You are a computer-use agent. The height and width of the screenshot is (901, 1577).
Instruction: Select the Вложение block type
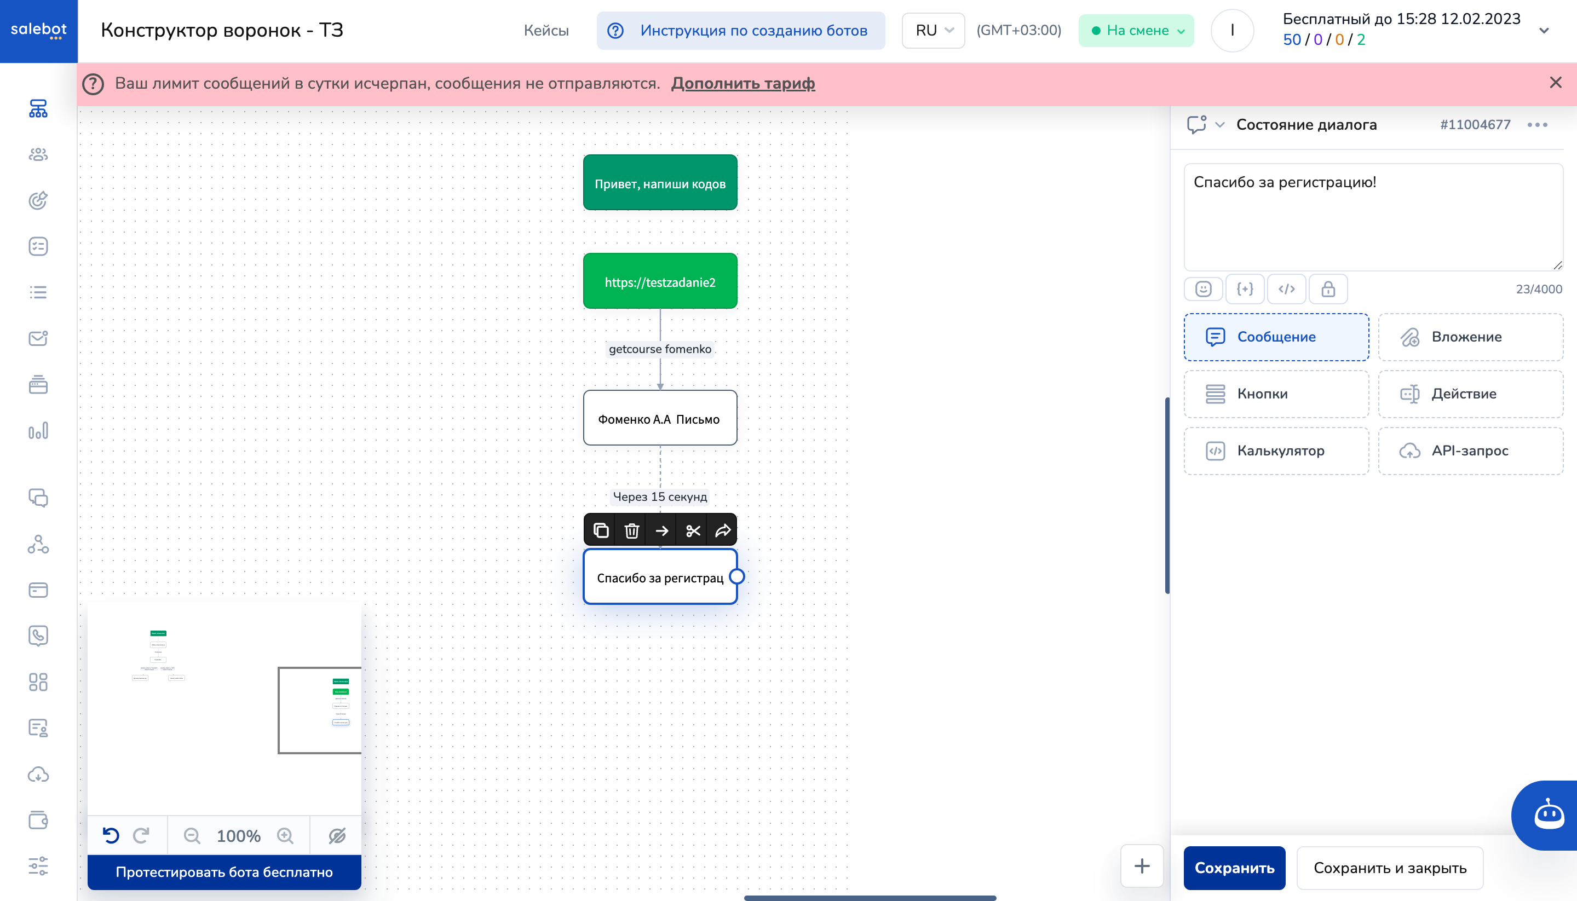coord(1471,337)
